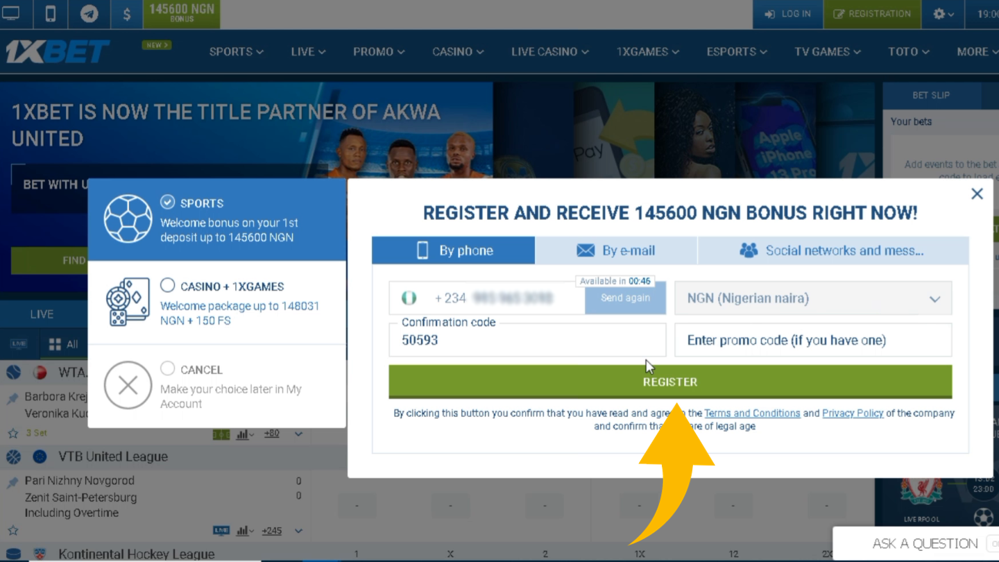The image size is (999, 562).
Task: Click the 145600 NGN bonus badge
Action: 182,14
